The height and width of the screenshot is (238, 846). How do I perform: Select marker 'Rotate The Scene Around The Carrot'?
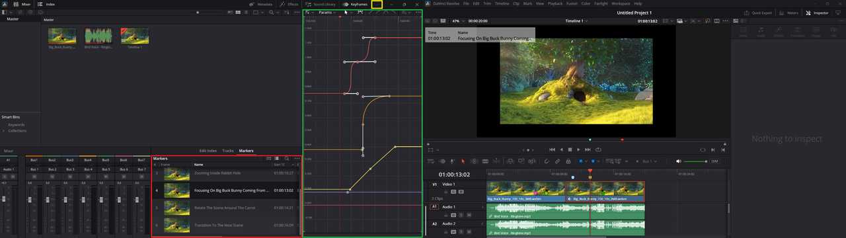coord(226,208)
